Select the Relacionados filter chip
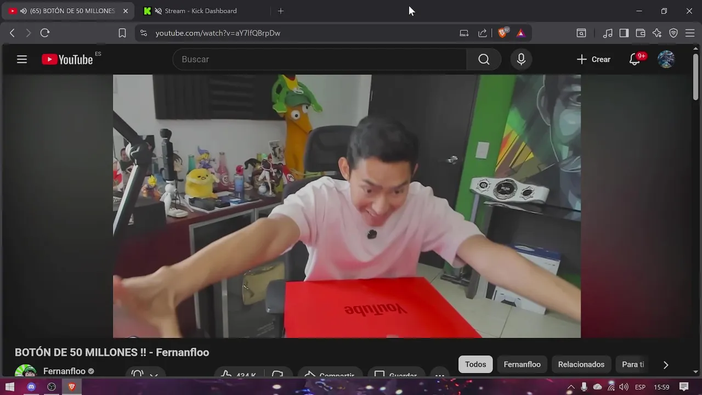 click(581, 364)
